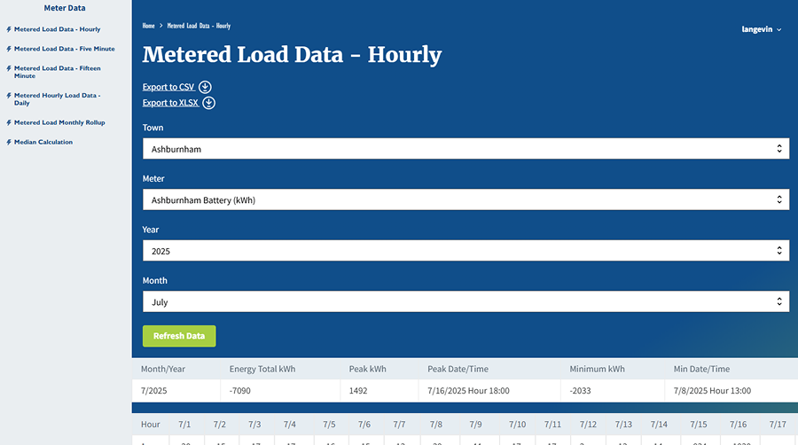Image resolution: width=798 pixels, height=445 pixels.
Task: Click the Export to CSV link
Action: (x=168, y=87)
